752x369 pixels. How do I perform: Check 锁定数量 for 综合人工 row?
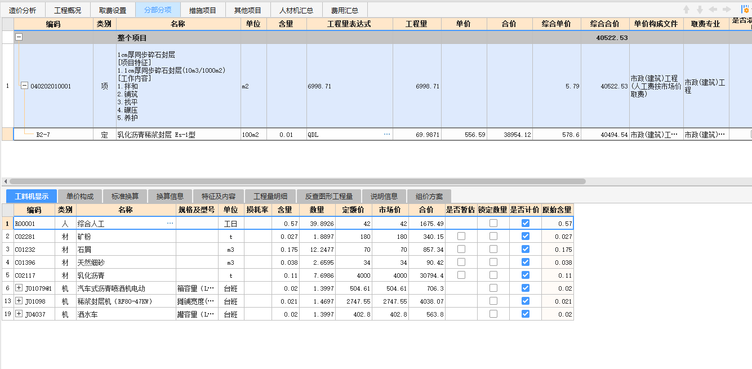[x=493, y=223]
